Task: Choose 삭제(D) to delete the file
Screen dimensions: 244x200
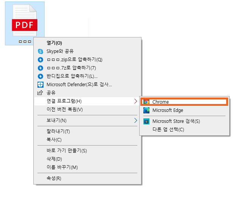Action: [87, 159]
